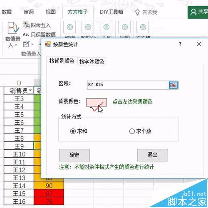The height and width of the screenshot is (208, 208).
Task: Select cell 王13
Action: 19,178
